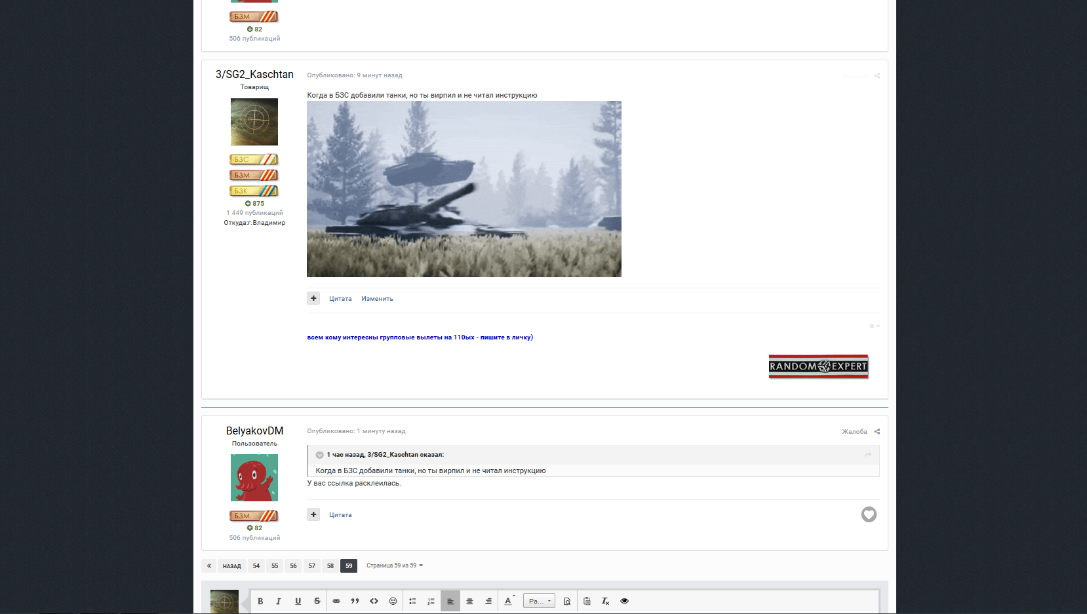Share BelyakovDM's post
The height and width of the screenshot is (614, 1087).
pos(877,431)
